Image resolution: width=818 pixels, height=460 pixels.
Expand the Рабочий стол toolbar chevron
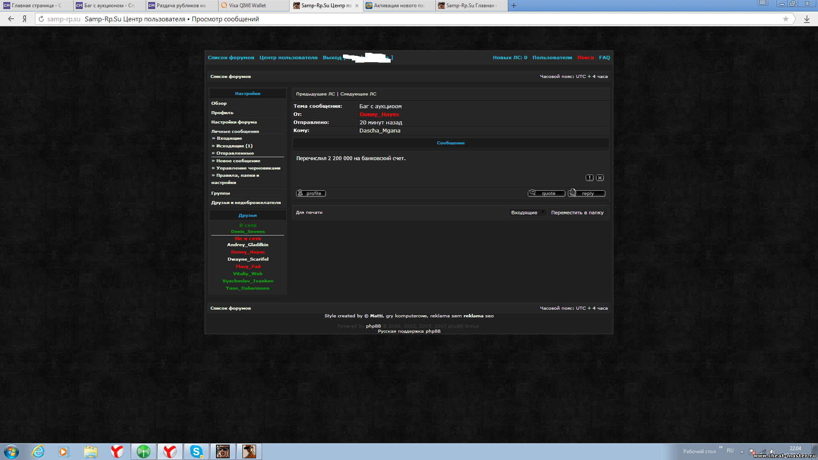720,447
